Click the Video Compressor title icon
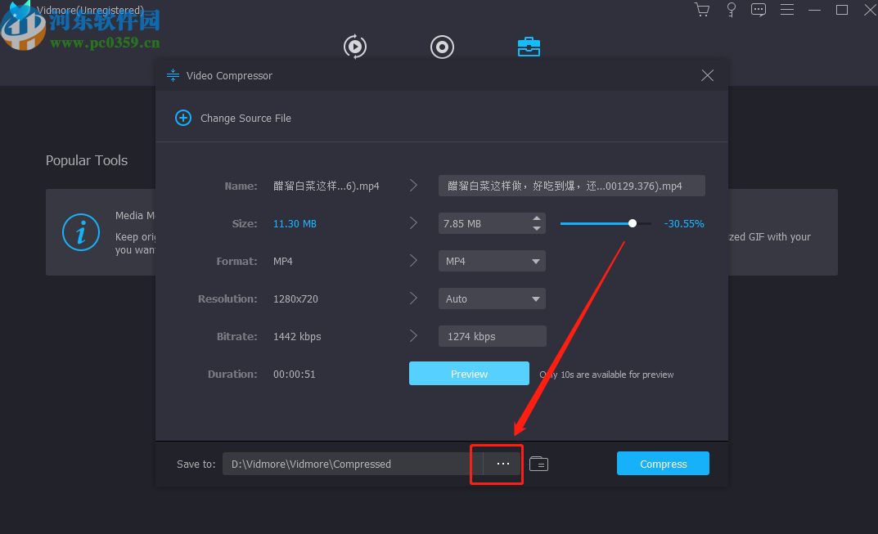The height and width of the screenshot is (534, 878). click(173, 75)
